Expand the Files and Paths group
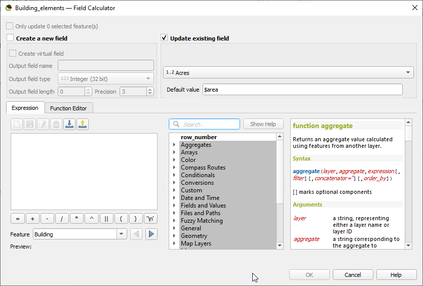423x286 pixels. pos(174,213)
